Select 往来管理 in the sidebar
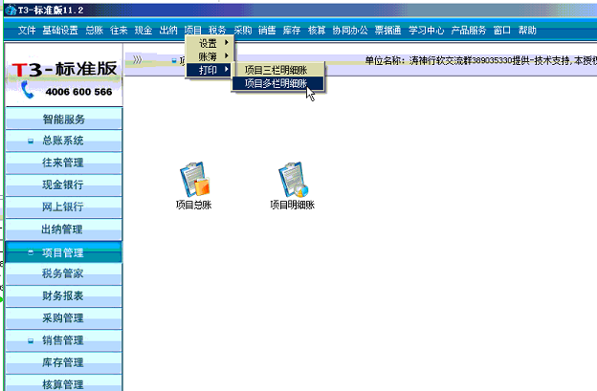Viewport: 597px width, 391px height. 63,163
